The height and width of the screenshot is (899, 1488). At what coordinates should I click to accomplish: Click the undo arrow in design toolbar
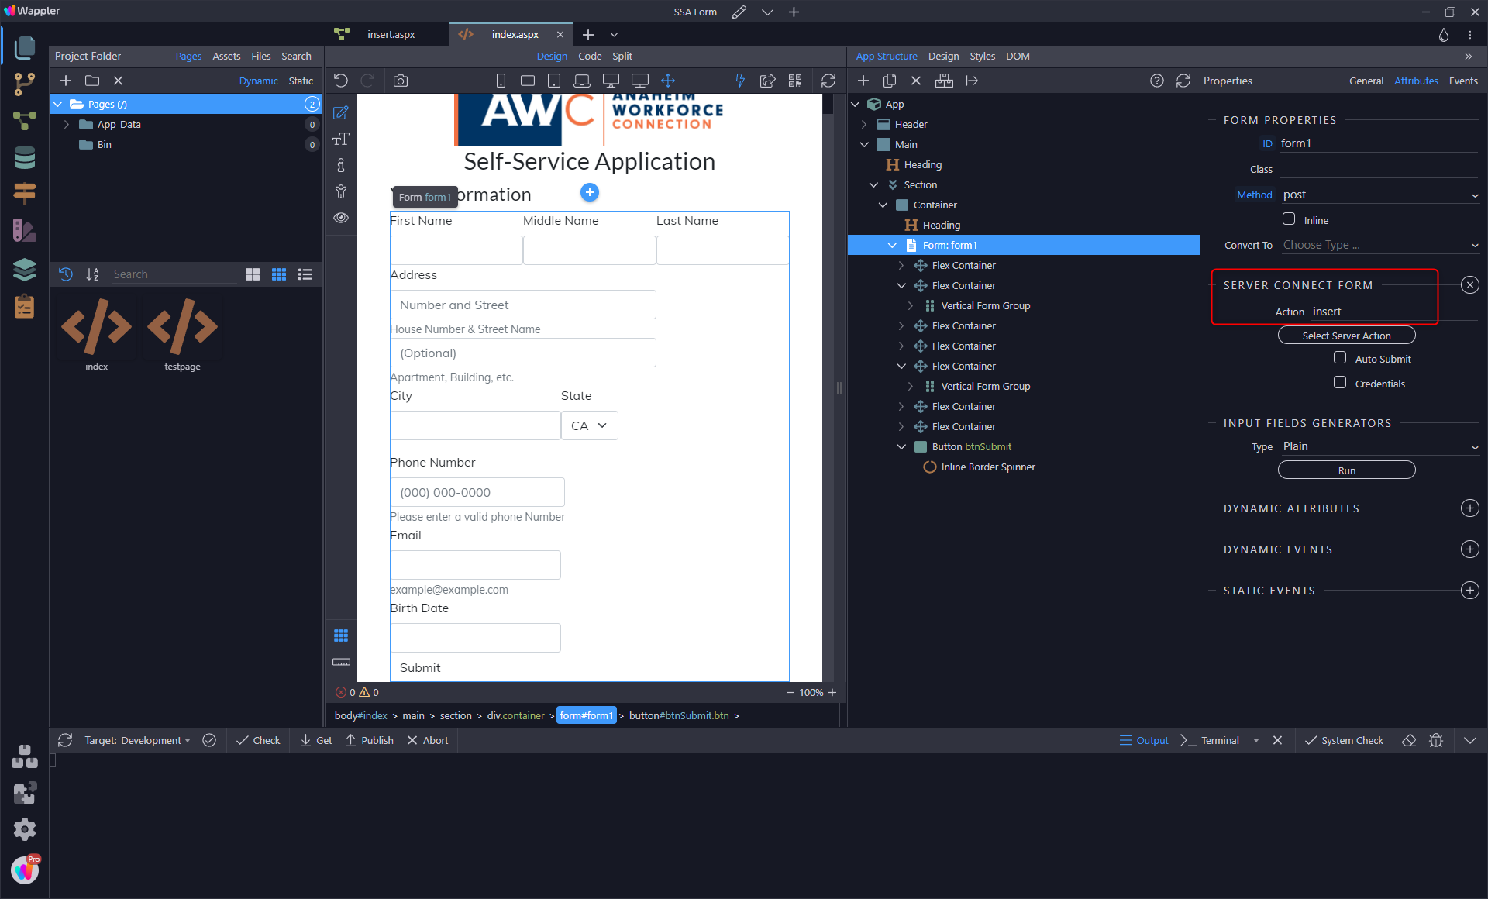tap(341, 81)
